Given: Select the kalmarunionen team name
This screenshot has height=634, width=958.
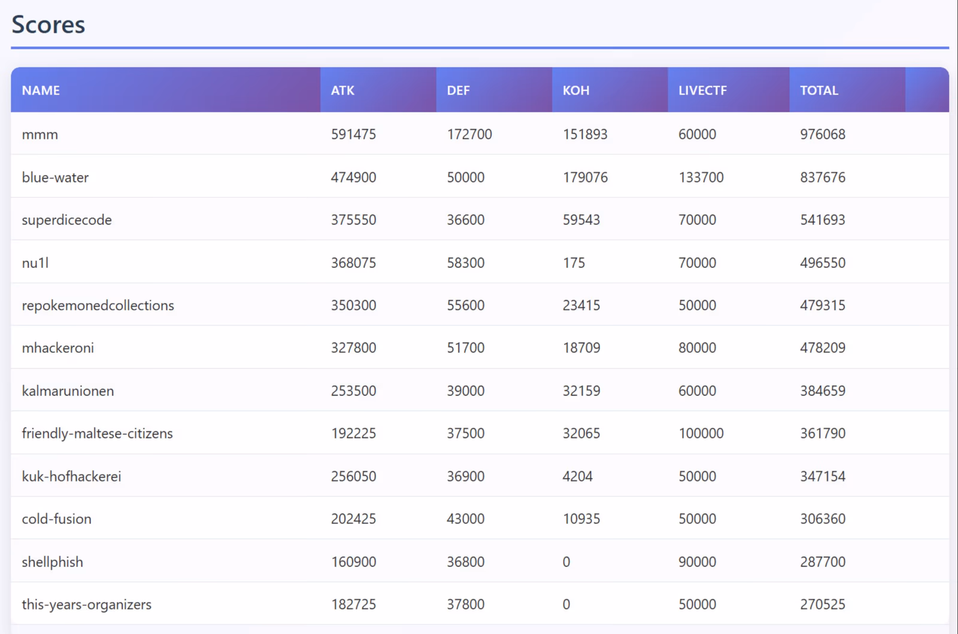Looking at the screenshot, I should (68, 391).
